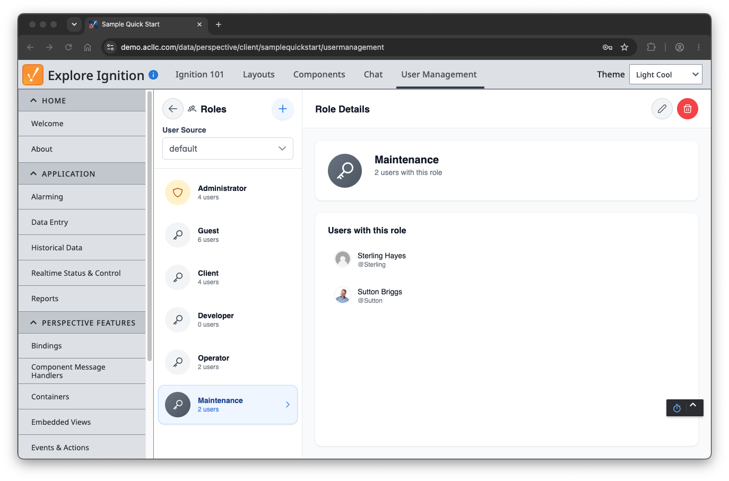Image resolution: width=729 pixels, height=481 pixels.
Task: Click the Guest role key icon
Action: point(178,235)
